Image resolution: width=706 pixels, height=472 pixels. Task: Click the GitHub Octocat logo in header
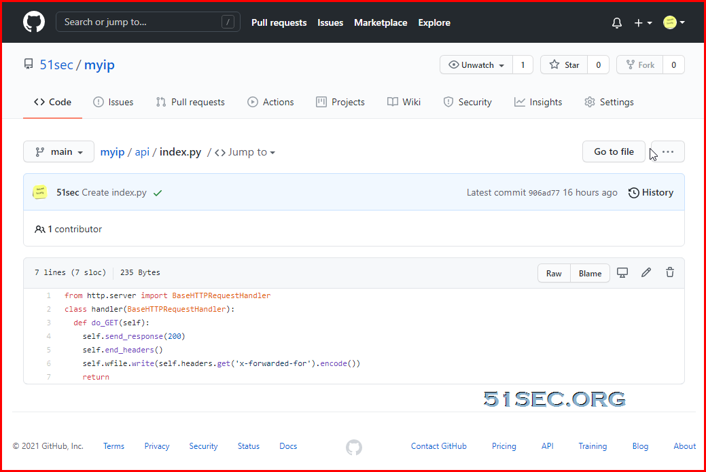(x=34, y=22)
